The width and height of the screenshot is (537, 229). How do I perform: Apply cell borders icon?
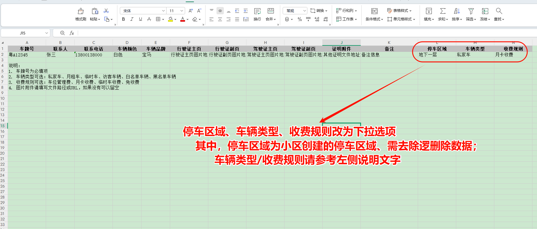pyautogui.click(x=158, y=19)
